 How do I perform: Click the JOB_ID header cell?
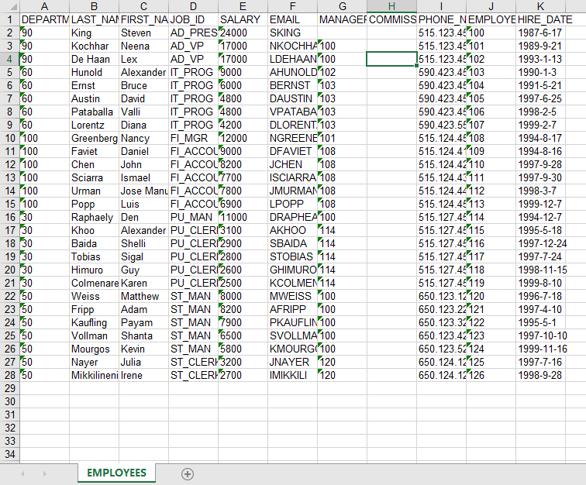(193, 19)
